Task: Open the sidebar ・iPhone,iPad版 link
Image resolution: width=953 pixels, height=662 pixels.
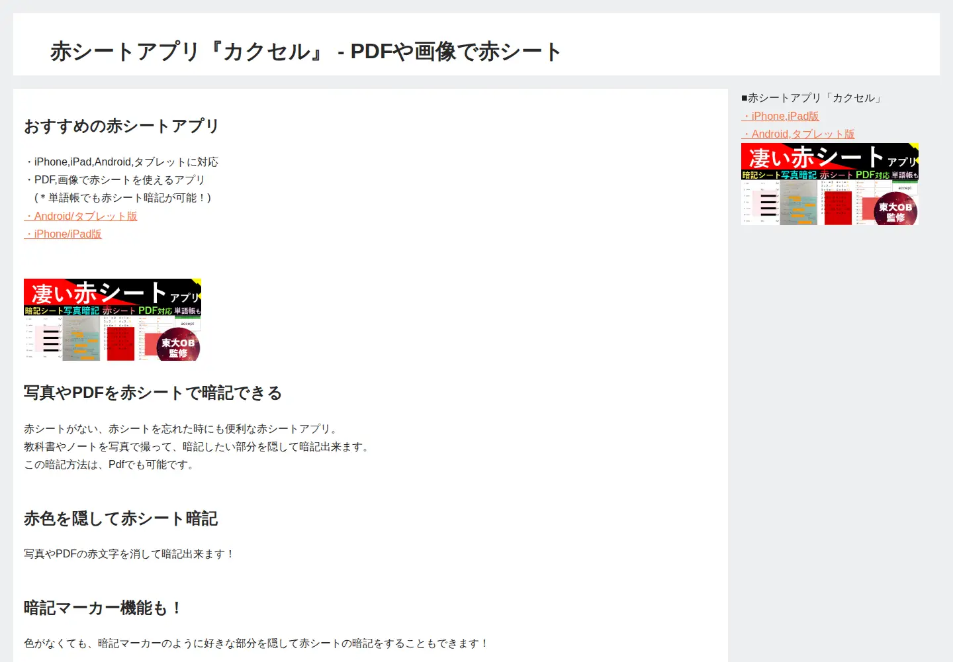Action: 780,116
